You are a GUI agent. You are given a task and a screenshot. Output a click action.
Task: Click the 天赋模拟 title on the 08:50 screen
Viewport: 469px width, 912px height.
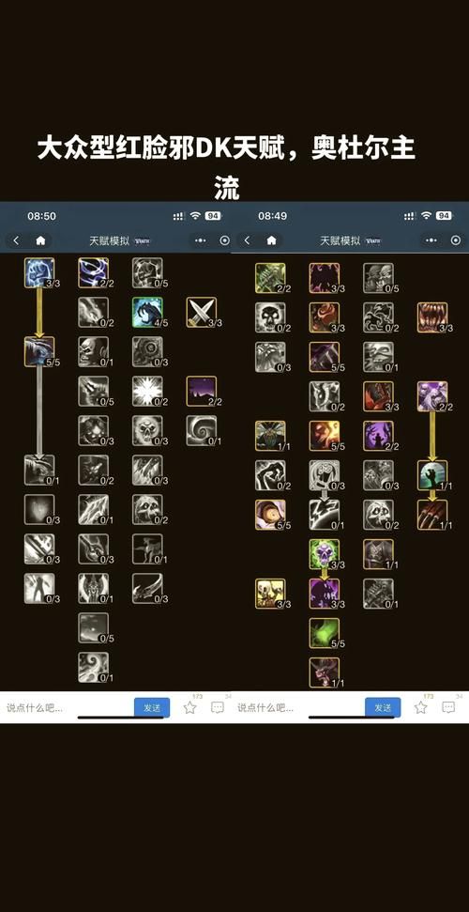click(111, 240)
